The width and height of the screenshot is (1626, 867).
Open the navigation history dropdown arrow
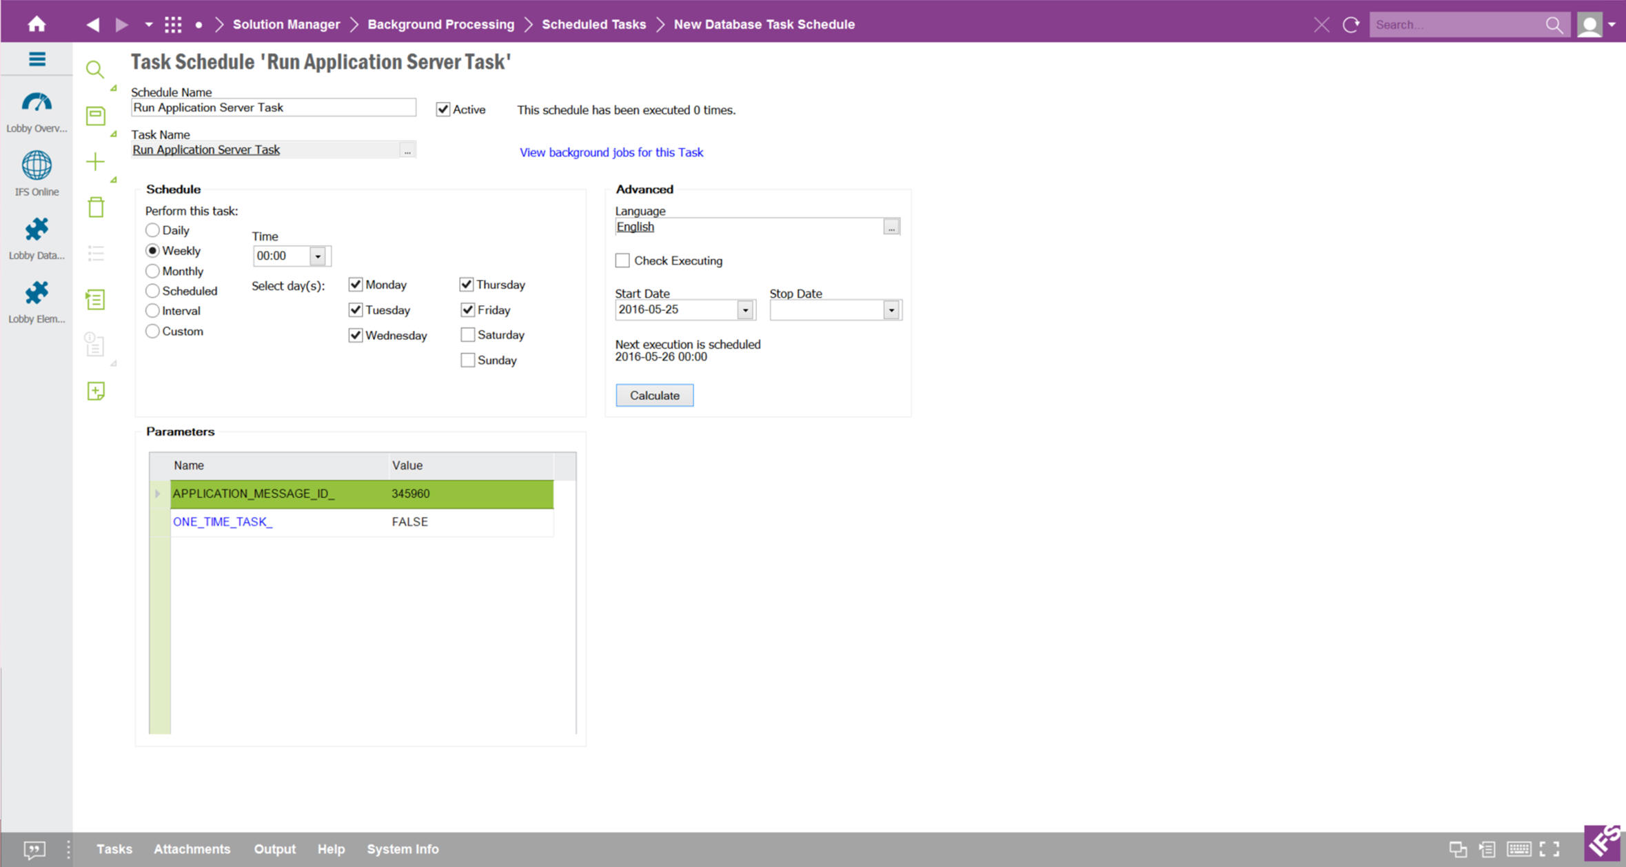[148, 24]
